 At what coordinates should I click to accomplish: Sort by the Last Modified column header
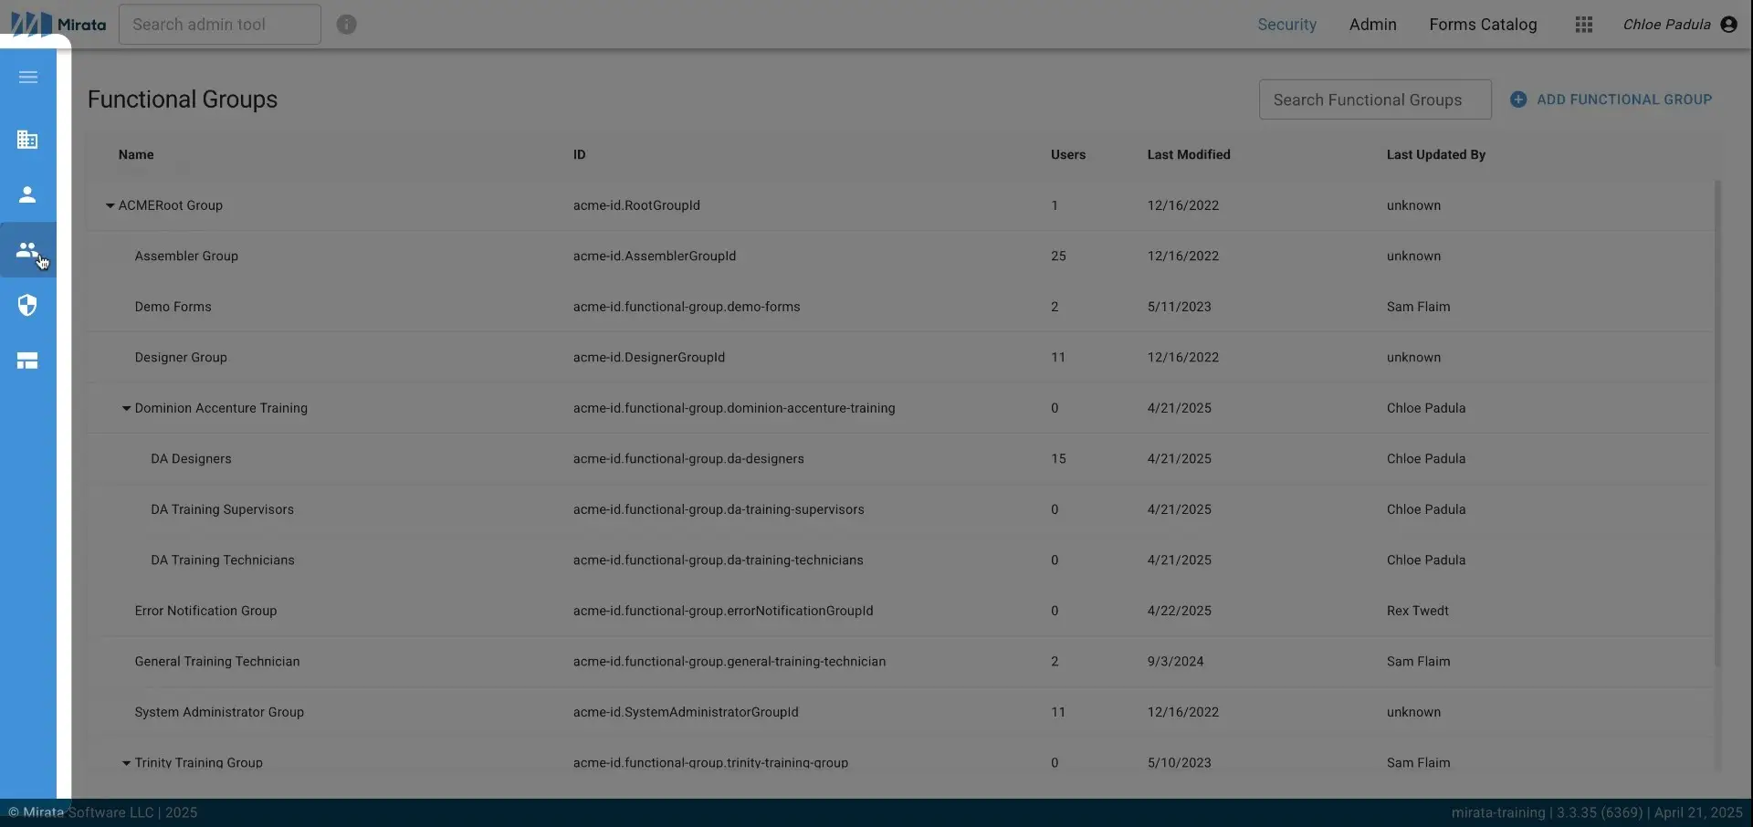[1188, 154]
